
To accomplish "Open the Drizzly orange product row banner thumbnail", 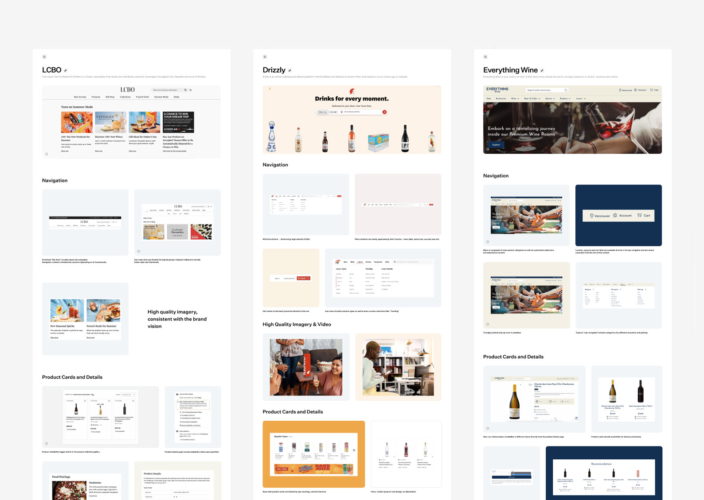I will [314, 454].
